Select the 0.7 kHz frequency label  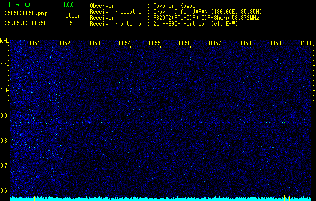[4, 166]
